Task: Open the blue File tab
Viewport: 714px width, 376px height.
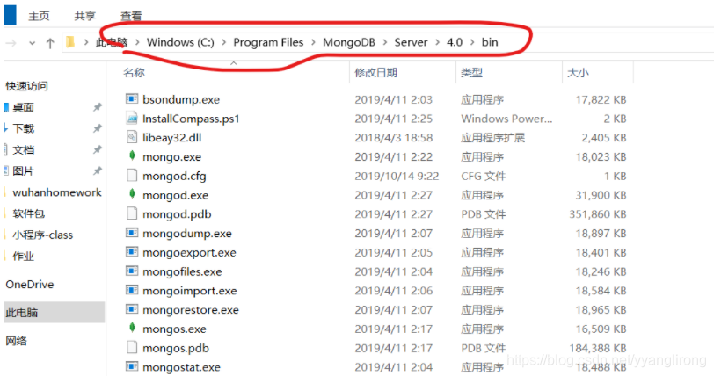Action: [x=10, y=14]
